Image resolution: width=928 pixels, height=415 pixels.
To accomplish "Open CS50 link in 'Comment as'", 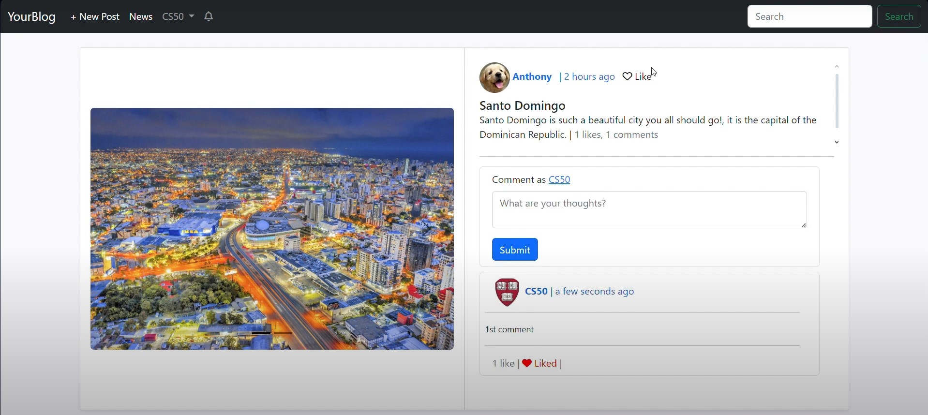I will 559,180.
